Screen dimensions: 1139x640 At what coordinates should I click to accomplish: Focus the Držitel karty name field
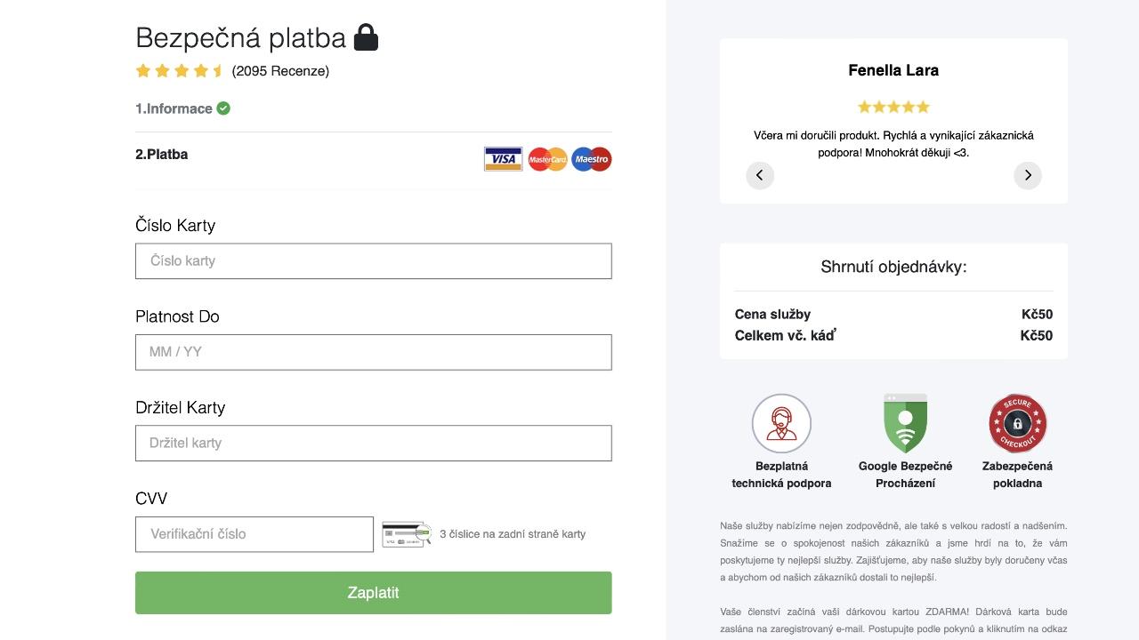(374, 444)
